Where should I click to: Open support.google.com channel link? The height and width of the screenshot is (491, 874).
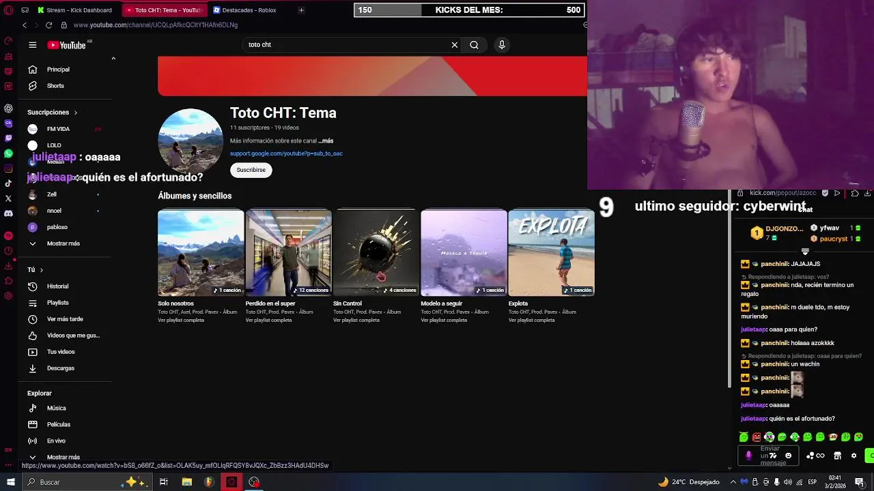pos(286,153)
